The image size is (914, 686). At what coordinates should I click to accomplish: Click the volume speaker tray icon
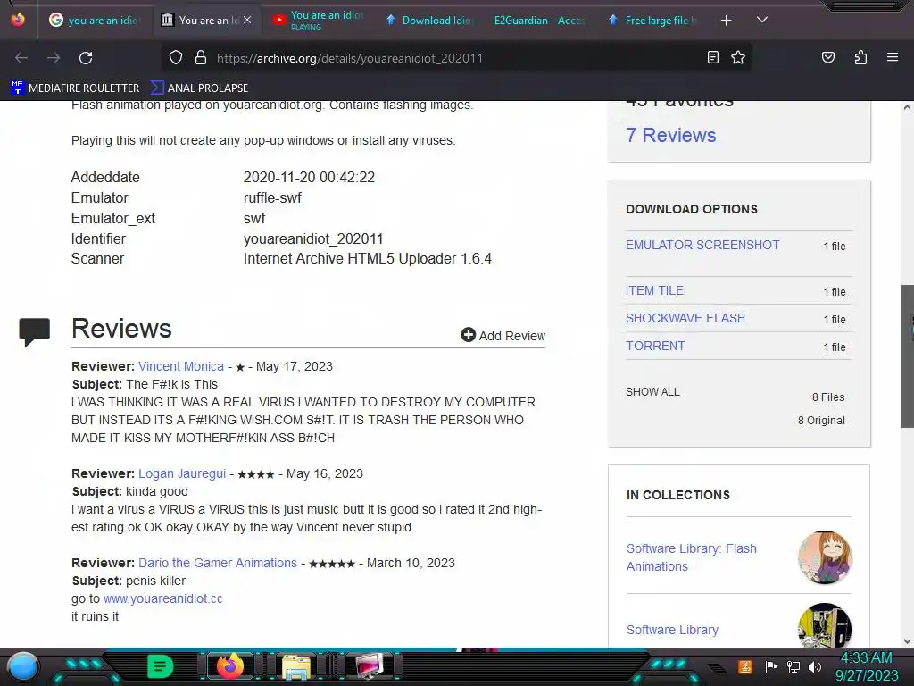click(815, 666)
